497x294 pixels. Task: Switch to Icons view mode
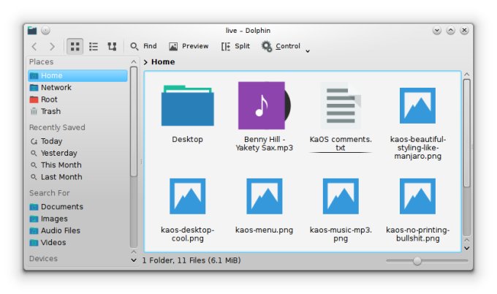point(75,46)
